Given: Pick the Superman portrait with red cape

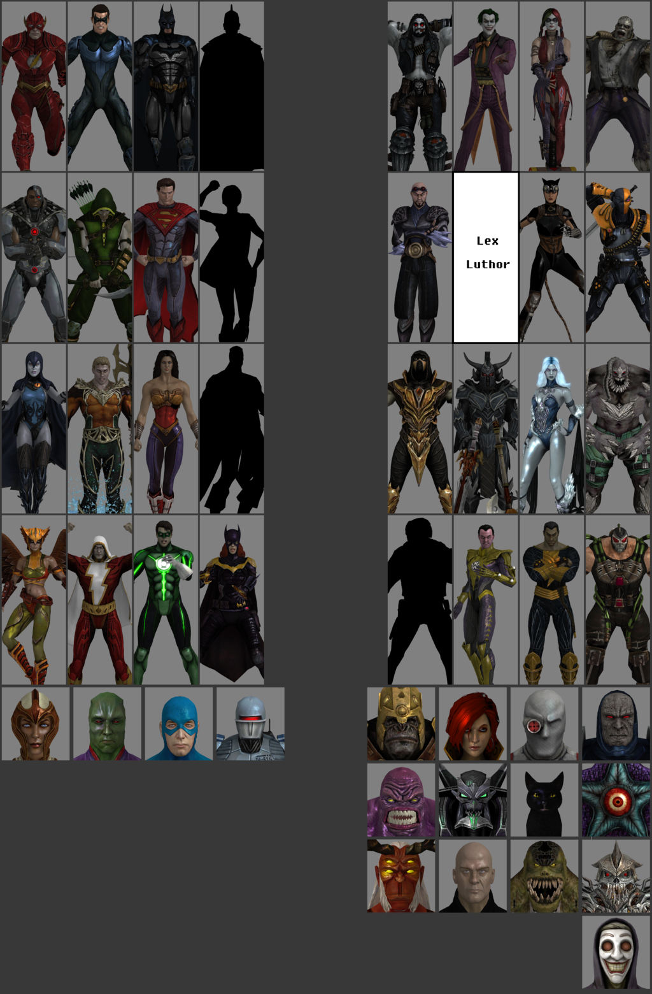Looking at the screenshot, I should pyautogui.click(x=166, y=257).
